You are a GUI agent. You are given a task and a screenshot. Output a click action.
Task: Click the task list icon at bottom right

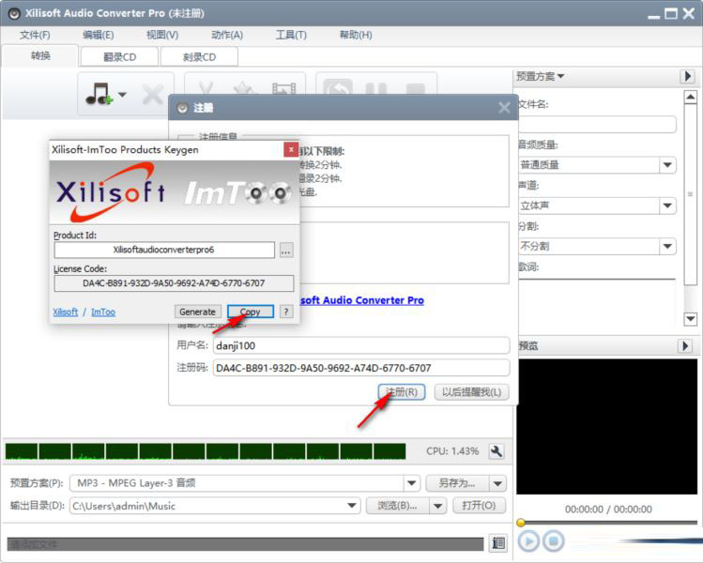point(498,543)
